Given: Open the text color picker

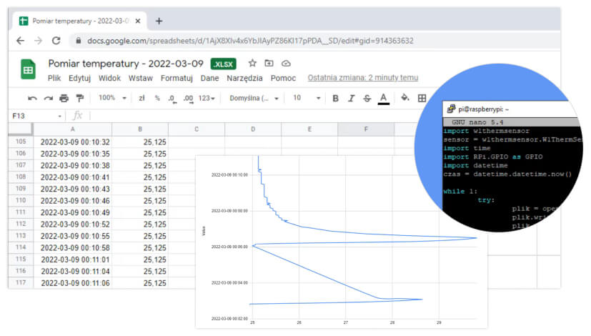Looking at the screenshot, I should (x=383, y=99).
